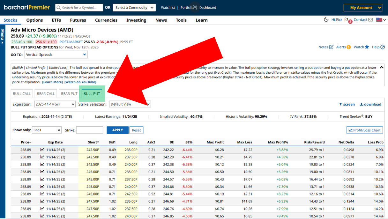
Task: Click the Strike input field
Action: 89,130
